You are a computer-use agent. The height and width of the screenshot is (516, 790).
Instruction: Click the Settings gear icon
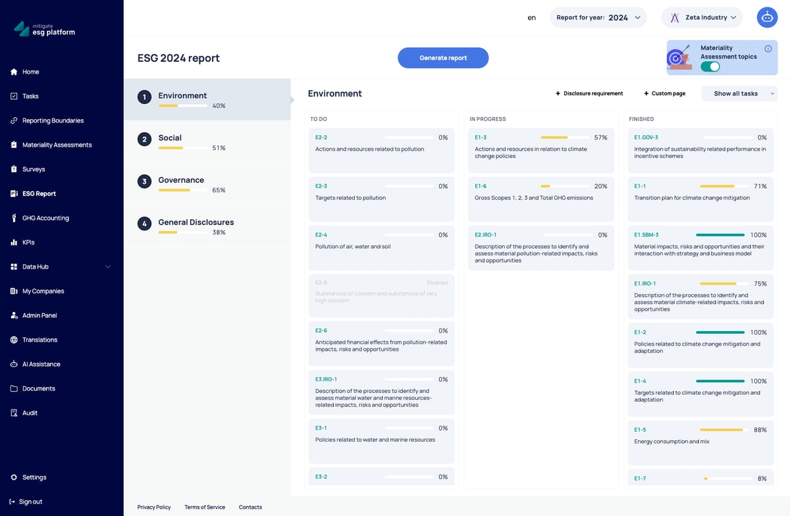pyautogui.click(x=14, y=477)
